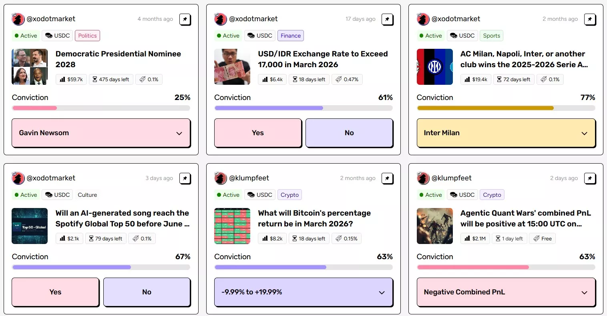Select the Politics category tag
Viewport: 607px width, 316px height.
click(87, 36)
